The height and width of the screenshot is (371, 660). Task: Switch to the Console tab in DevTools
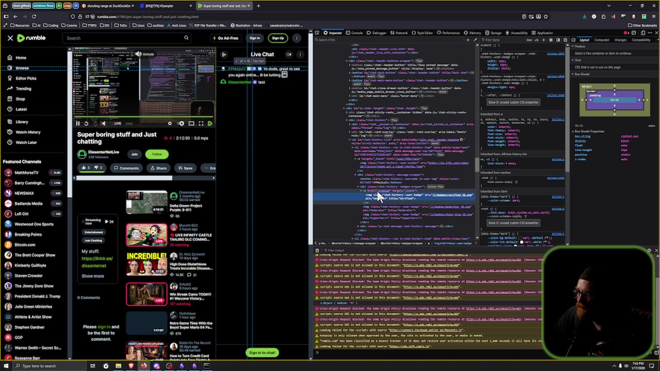coord(355,33)
